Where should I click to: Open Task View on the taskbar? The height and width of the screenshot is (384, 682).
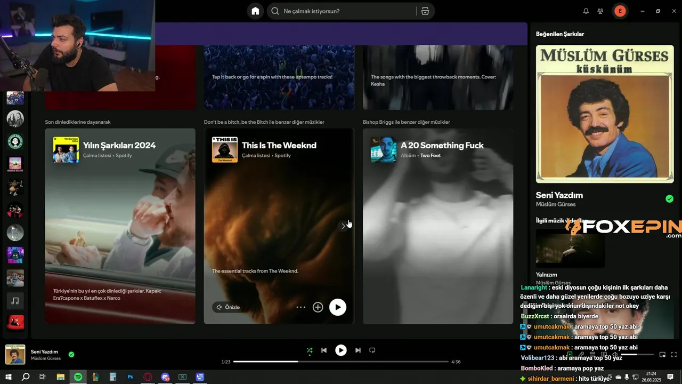tap(43, 377)
